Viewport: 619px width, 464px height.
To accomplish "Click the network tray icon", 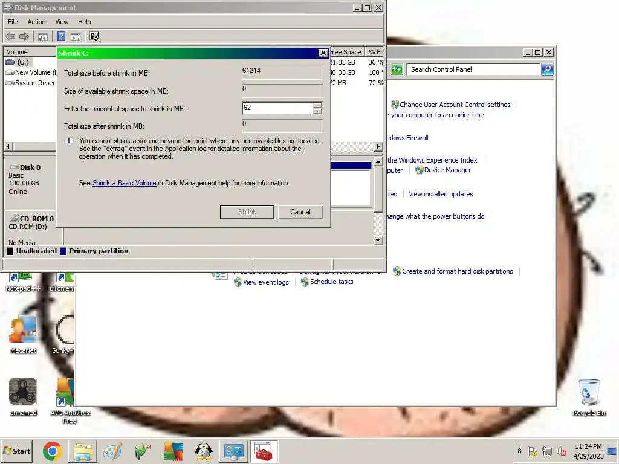I will click(546, 451).
